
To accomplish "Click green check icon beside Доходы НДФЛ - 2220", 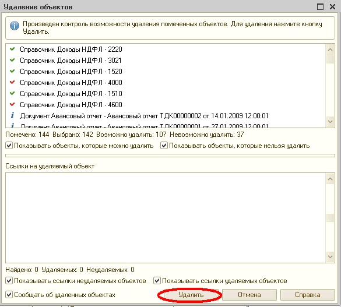I will pos(12,49).
